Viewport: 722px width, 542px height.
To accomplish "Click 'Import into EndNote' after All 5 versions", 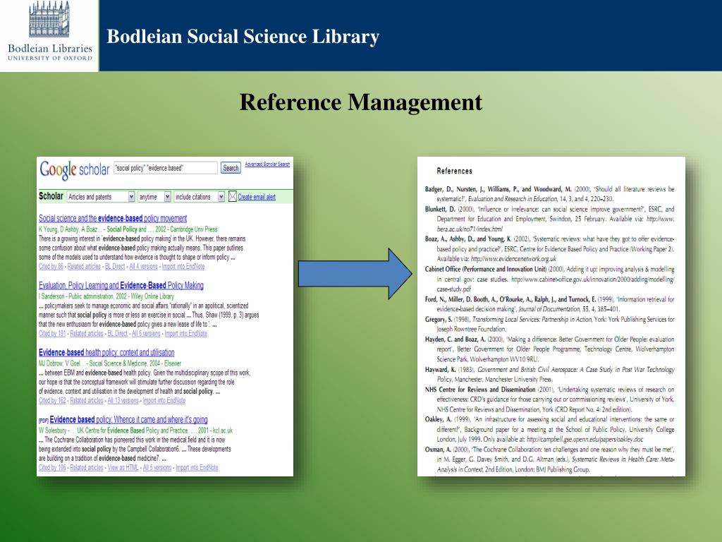I will (x=197, y=467).
